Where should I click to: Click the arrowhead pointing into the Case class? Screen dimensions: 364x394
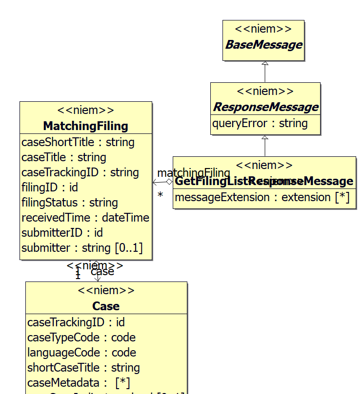[x=97, y=279]
